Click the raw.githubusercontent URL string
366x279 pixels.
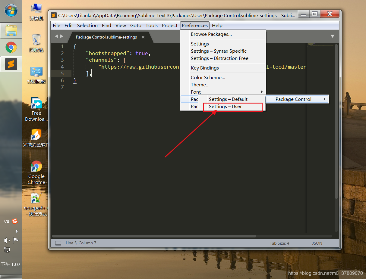[x=139, y=67]
